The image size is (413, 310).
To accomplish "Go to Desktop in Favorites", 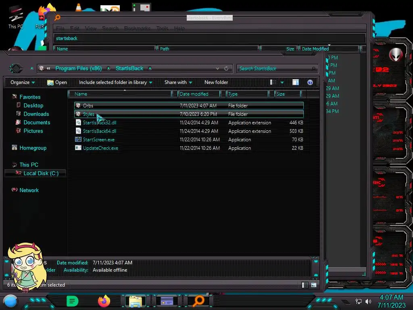I will click(x=33, y=105).
